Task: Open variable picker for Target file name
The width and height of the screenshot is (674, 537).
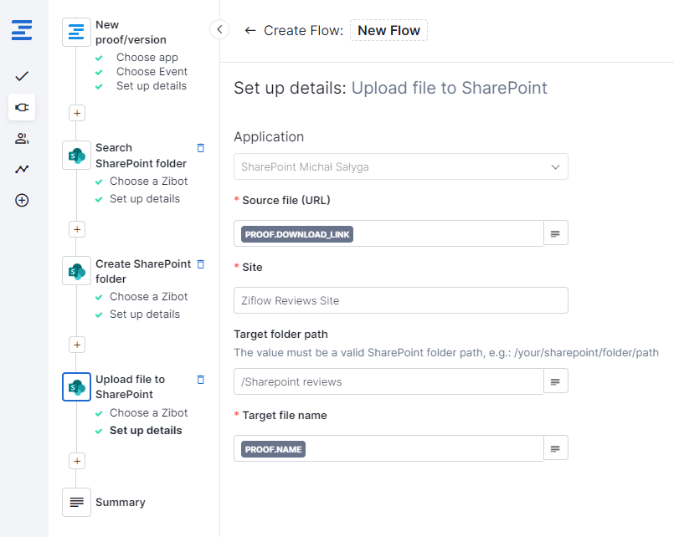Action: (x=555, y=448)
